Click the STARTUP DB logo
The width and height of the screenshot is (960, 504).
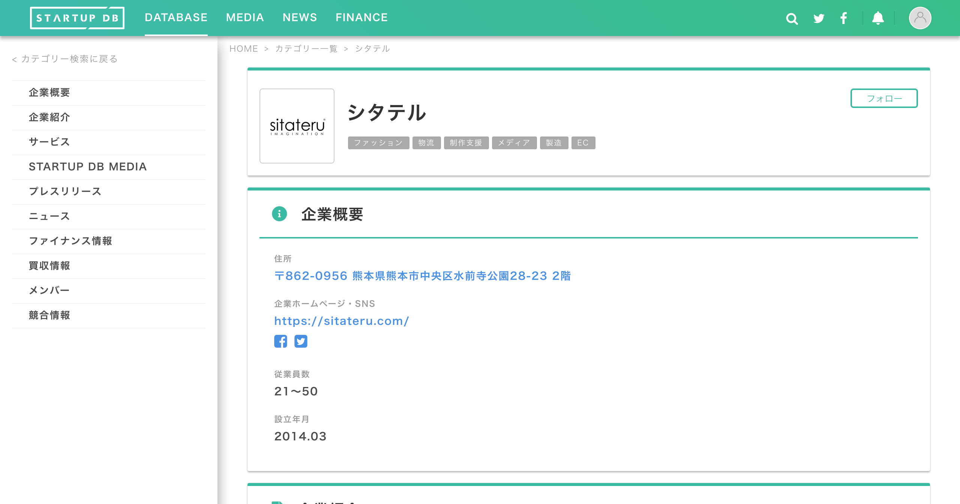click(77, 18)
